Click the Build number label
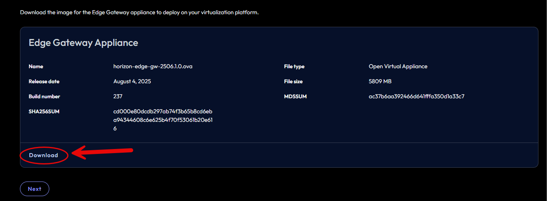 pyautogui.click(x=44, y=96)
